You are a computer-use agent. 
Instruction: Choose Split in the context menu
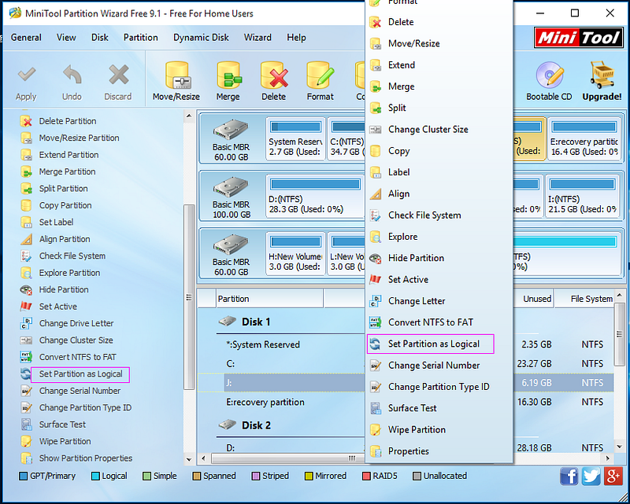pyautogui.click(x=397, y=108)
